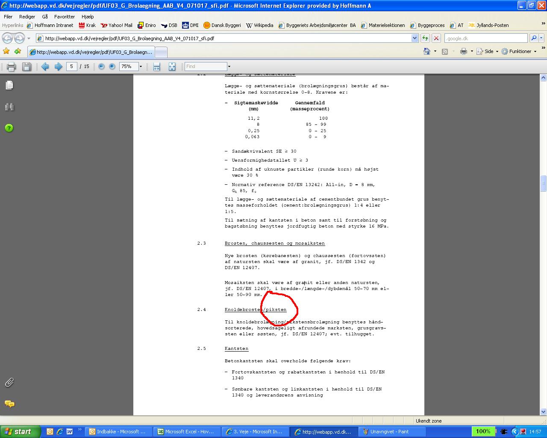Click the page number input field
The image size is (547, 438).
(x=72, y=67)
